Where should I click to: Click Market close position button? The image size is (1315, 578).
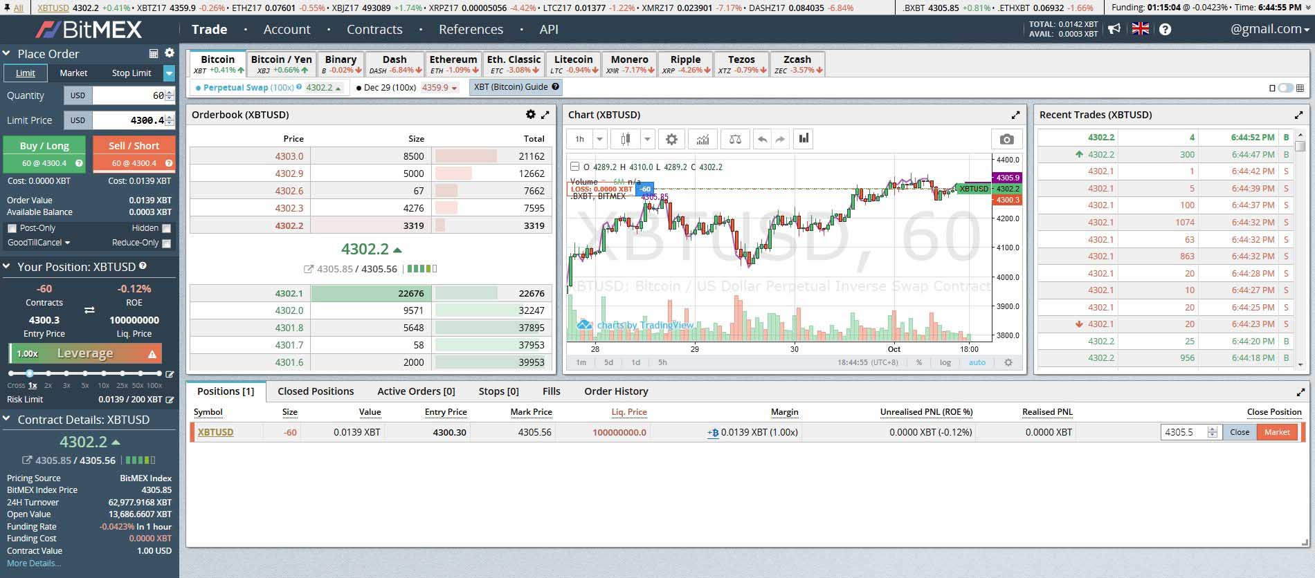point(1277,432)
